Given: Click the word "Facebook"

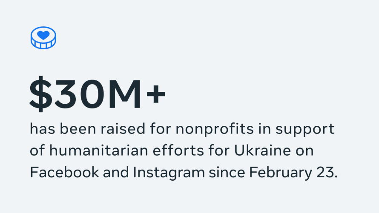Looking at the screenshot, I should click(x=60, y=173).
